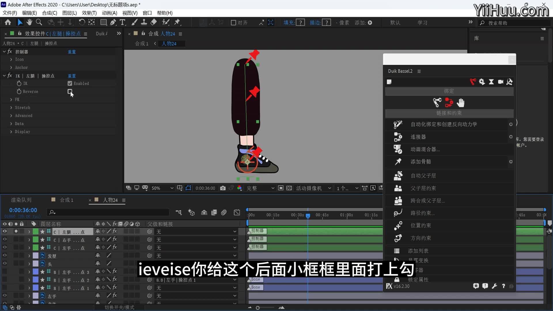Expand the FK property group
The image size is (553, 311).
point(11,100)
